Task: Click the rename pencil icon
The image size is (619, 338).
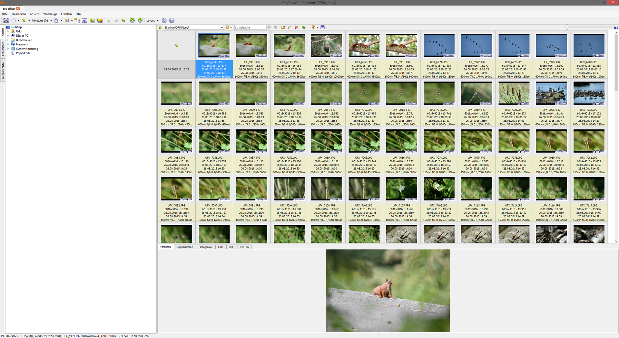Action: (290, 27)
